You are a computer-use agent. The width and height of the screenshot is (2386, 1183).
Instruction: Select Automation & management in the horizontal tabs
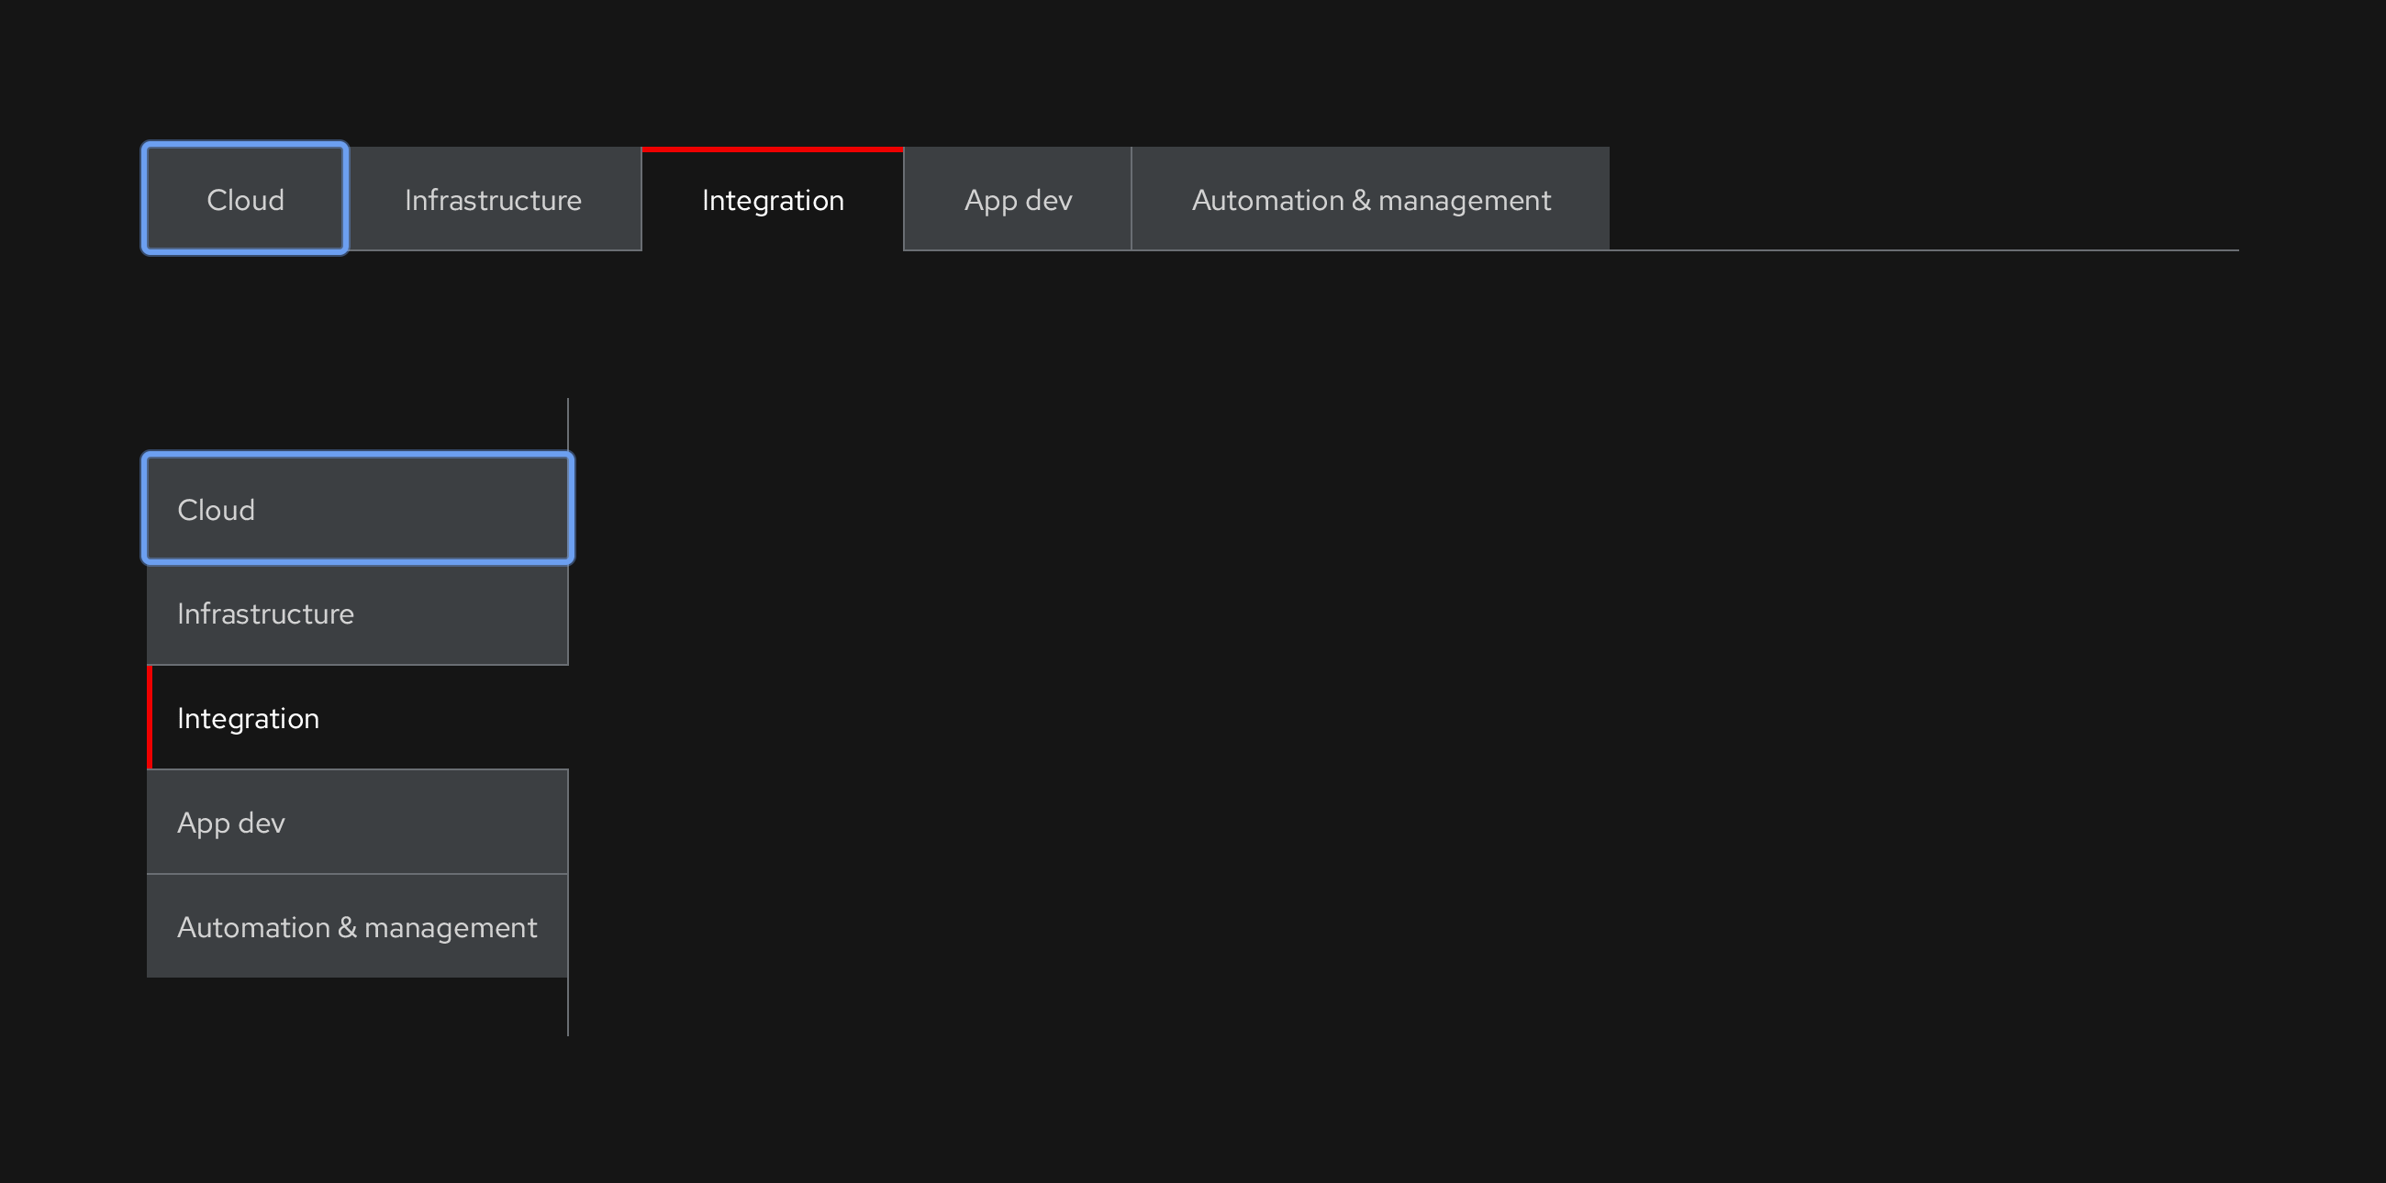pyautogui.click(x=1370, y=198)
